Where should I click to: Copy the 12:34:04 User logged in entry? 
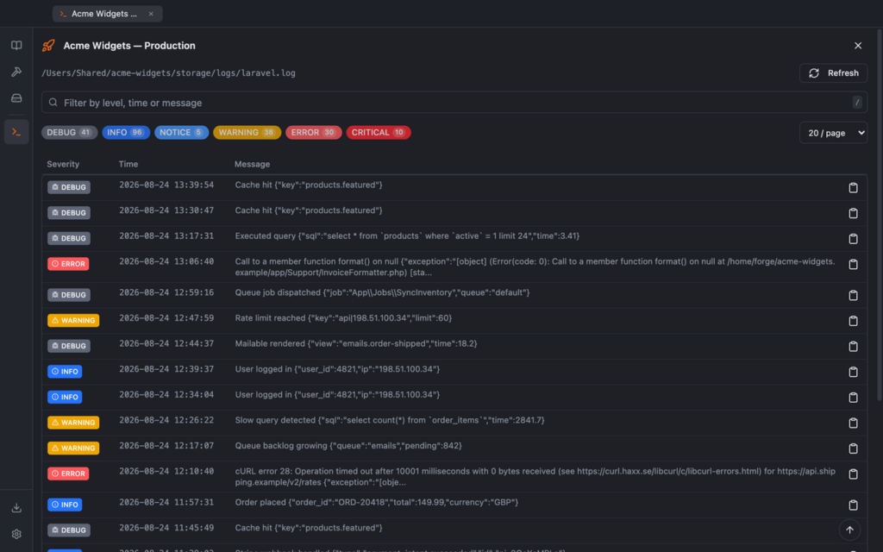[x=853, y=397]
